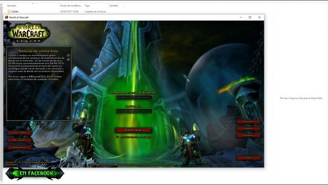Open the Sistema options menu
This screenshot has height=185, width=328.
pyautogui.click(x=249, y=122)
